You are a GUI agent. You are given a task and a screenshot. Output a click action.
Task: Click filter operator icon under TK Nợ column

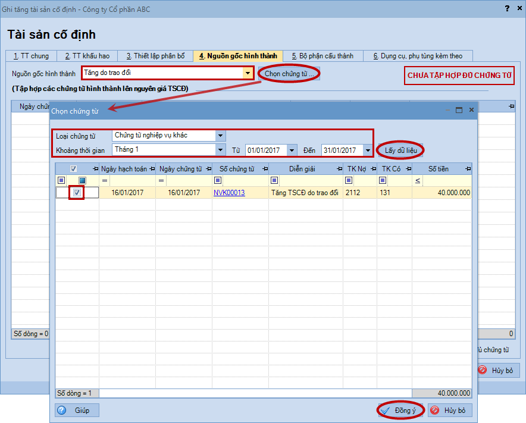click(x=349, y=180)
